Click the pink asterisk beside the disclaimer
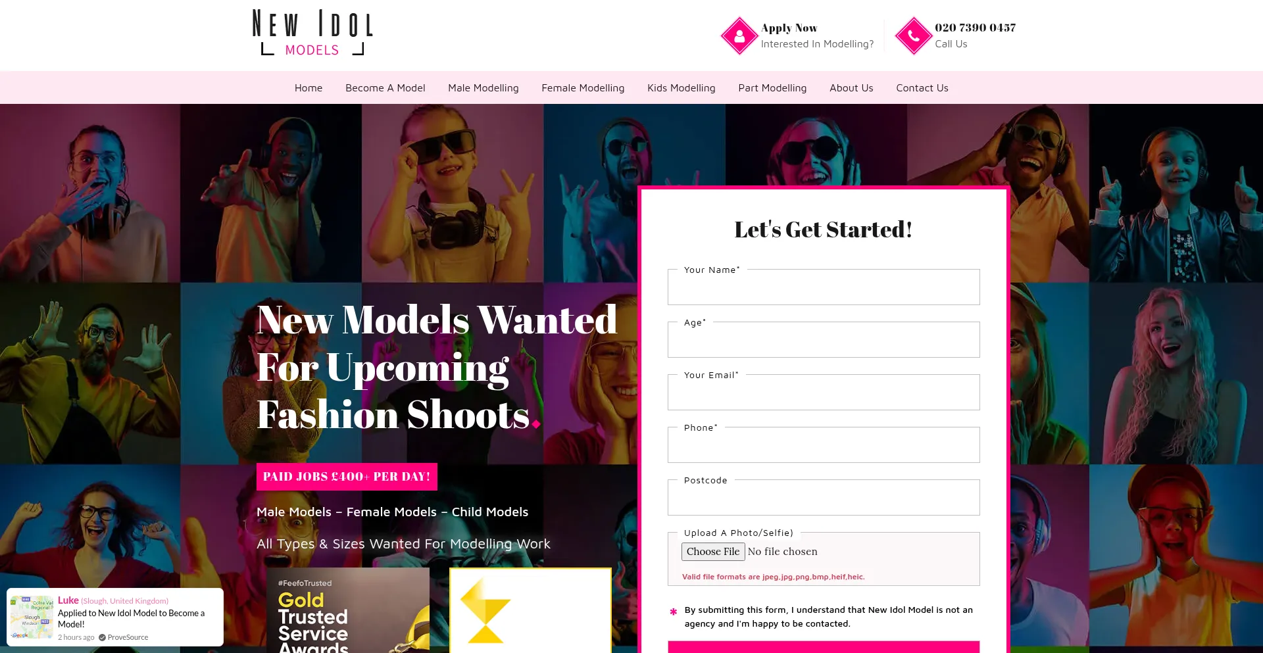Screen dimensions: 1263x653 674,612
